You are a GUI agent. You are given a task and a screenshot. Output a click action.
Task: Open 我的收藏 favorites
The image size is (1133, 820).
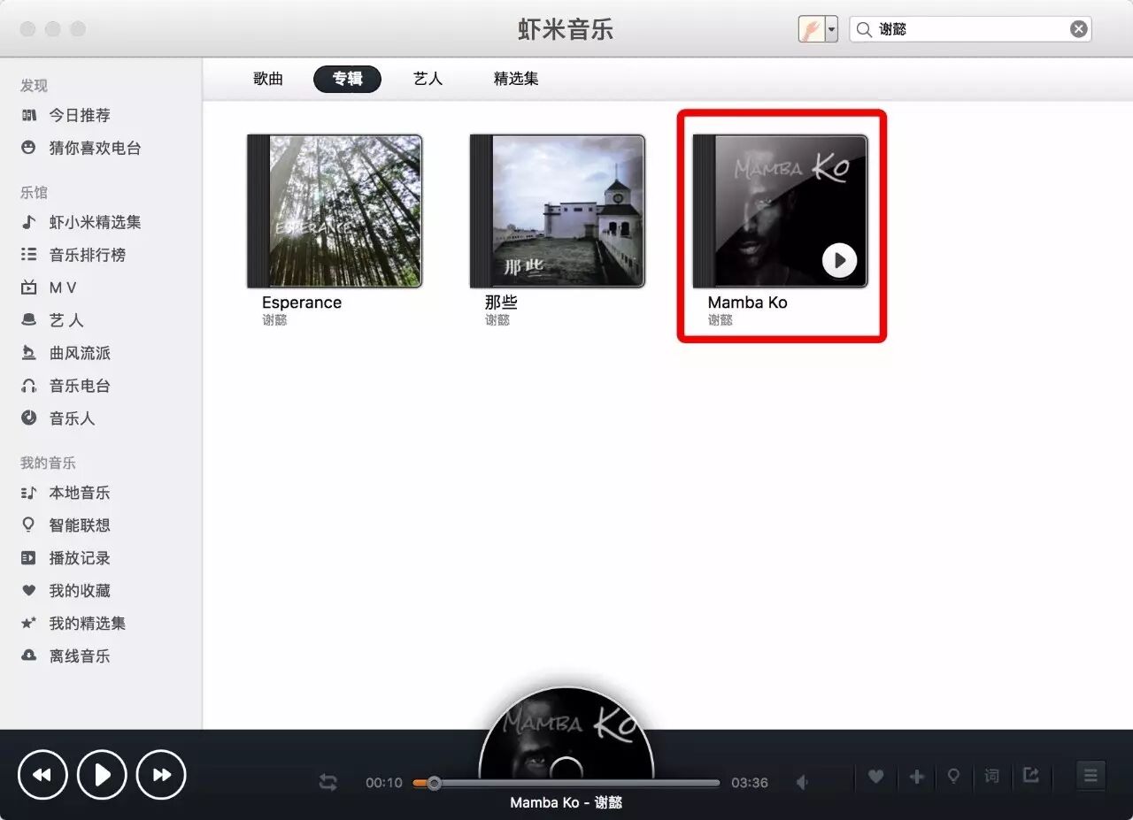80,591
